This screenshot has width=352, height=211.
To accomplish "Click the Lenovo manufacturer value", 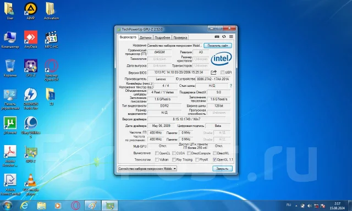I will point(161,79).
